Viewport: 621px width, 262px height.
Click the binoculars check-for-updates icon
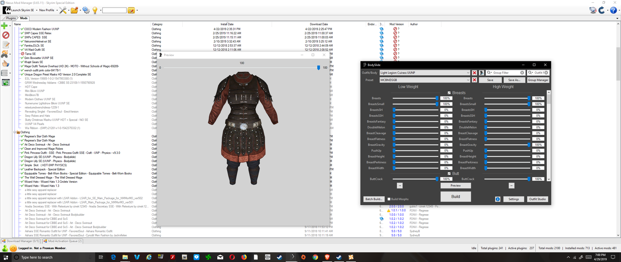5,54
